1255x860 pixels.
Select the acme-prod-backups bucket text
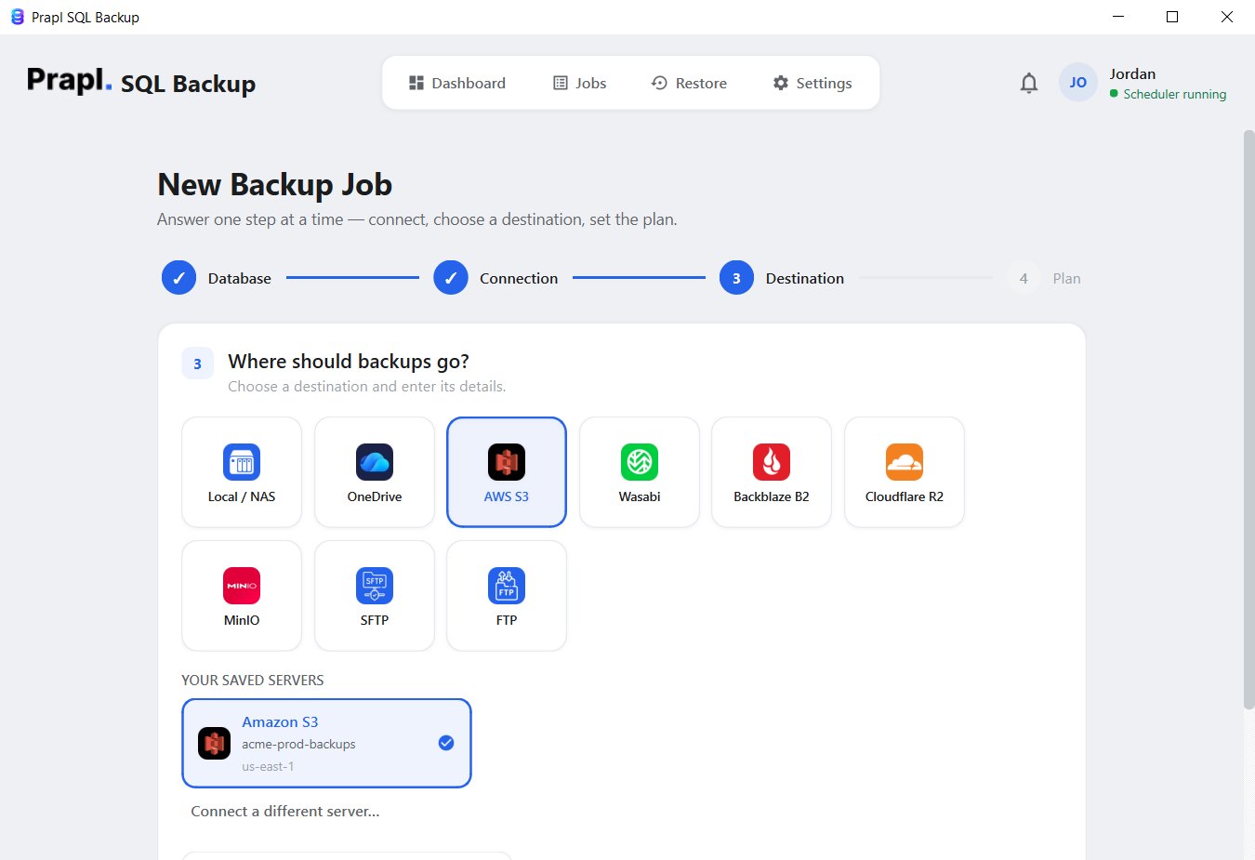click(x=298, y=745)
